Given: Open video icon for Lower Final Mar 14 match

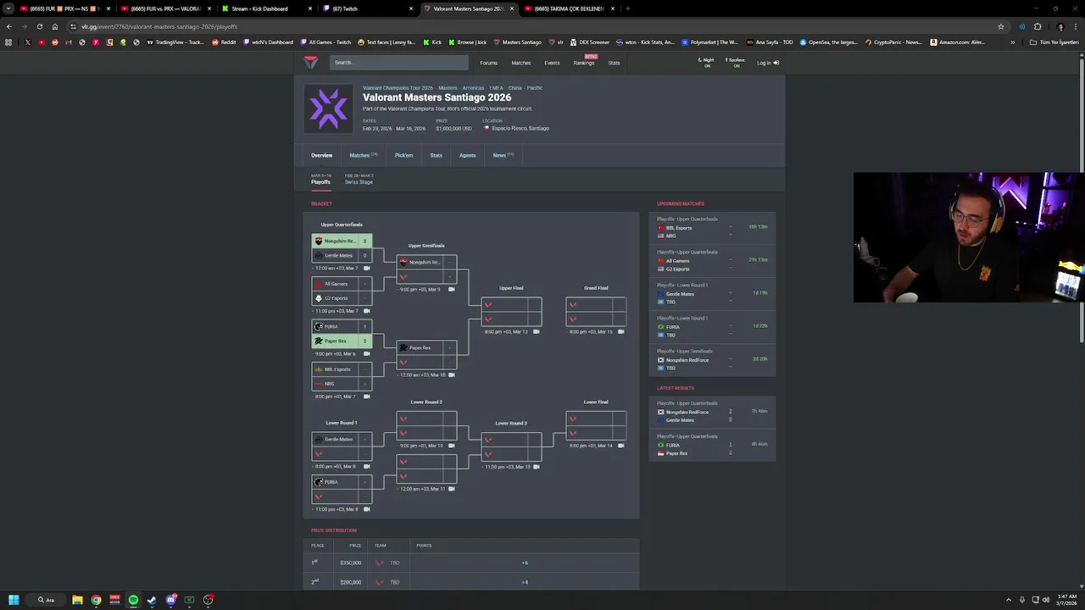Looking at the screenshot, I should [621, 445].
